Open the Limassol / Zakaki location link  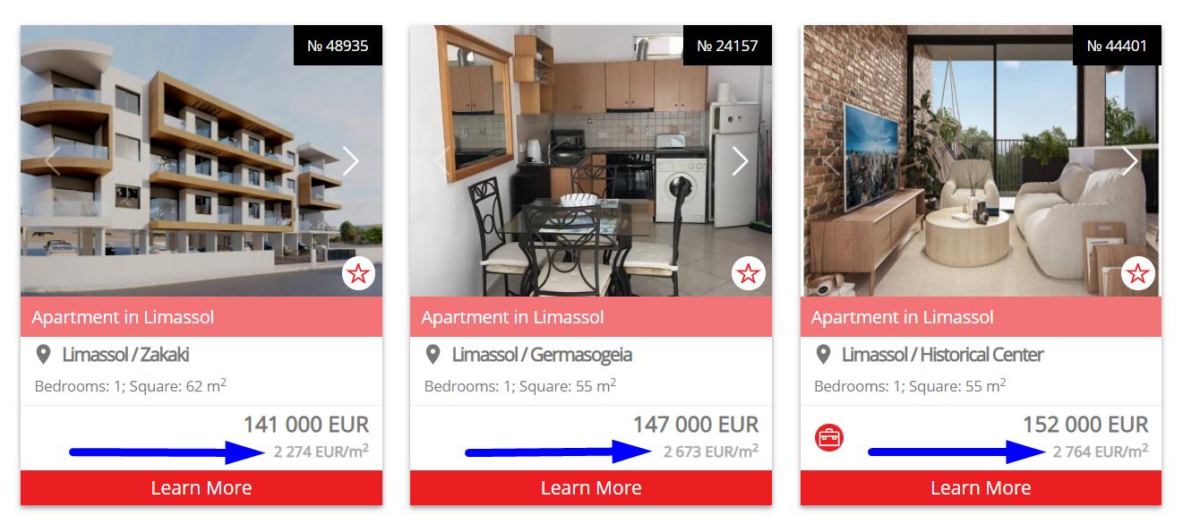pos(125,355)
